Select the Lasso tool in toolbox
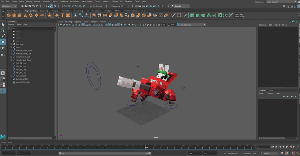 pyautogui.click(x=3, y=30)
